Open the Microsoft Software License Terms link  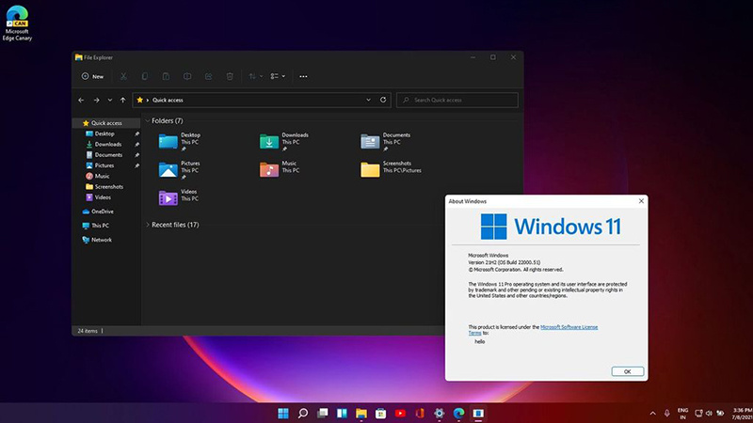click(568, 329)
